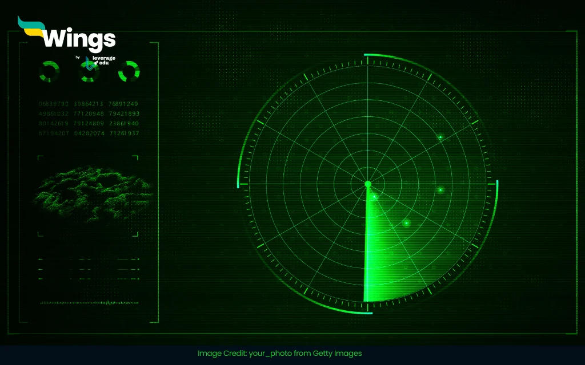The height and width of the screenshot is (365, 585).
Task: Select the leftmost donut gauge
Action: coord(50,72)
